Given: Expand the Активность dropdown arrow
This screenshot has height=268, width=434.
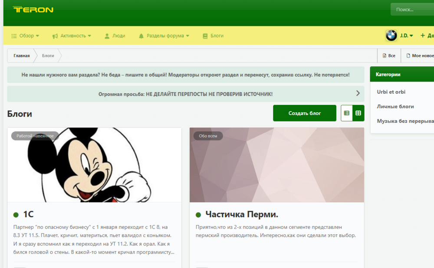Looking at the screenshot, I should [89, 36].
